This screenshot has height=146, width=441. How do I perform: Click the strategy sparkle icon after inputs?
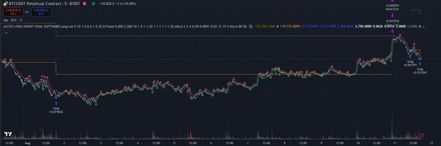(250, 26)
